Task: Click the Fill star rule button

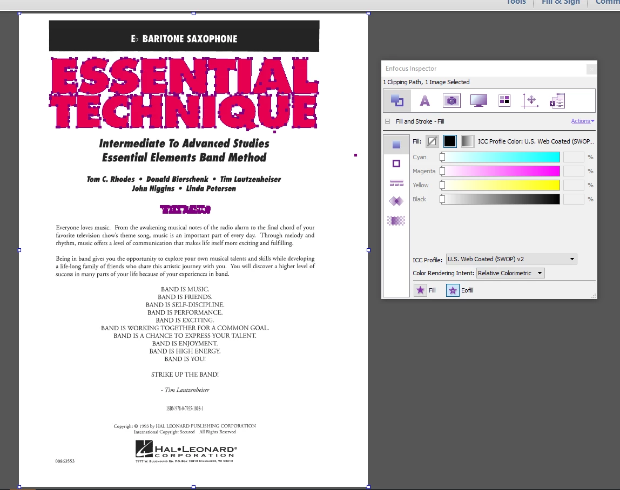Action: click(420, 290)
